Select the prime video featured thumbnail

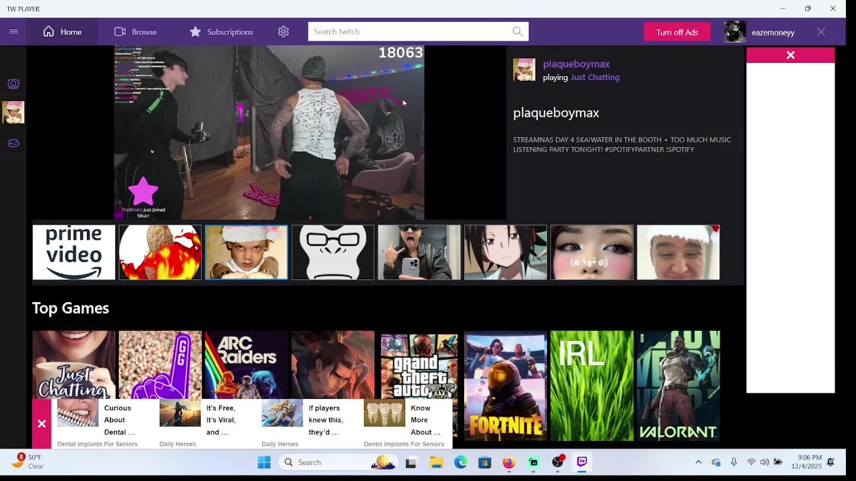click(74, 253)
